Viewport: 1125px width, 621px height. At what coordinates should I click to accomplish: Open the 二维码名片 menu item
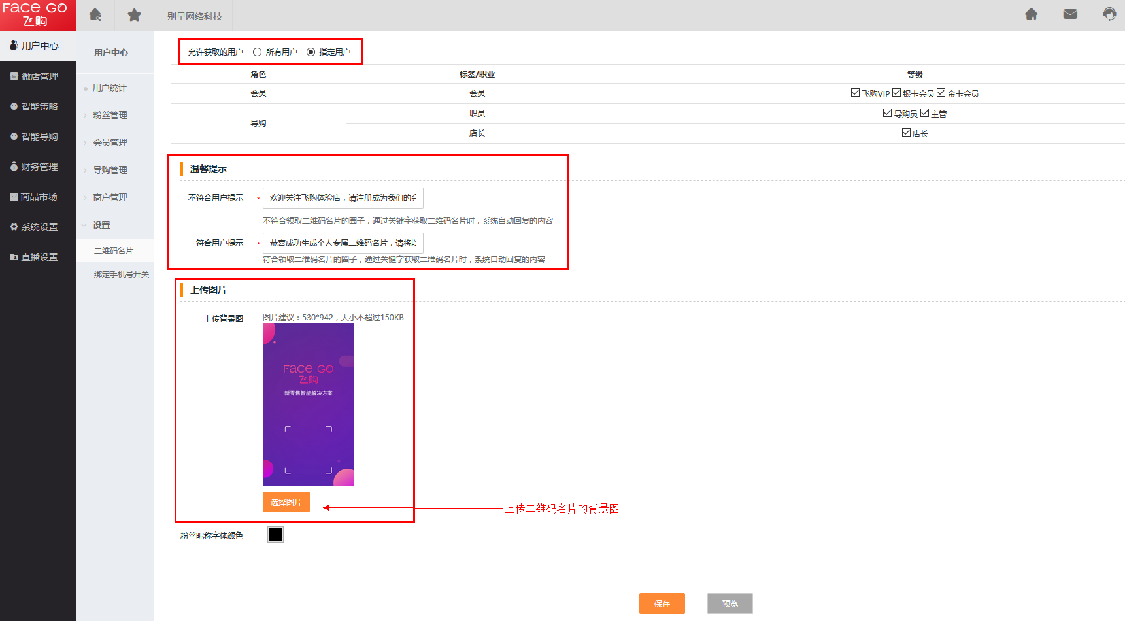[114, 251]
